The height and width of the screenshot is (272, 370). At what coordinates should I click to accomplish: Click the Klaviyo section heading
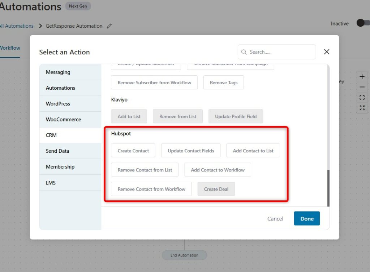click(119, 99)
